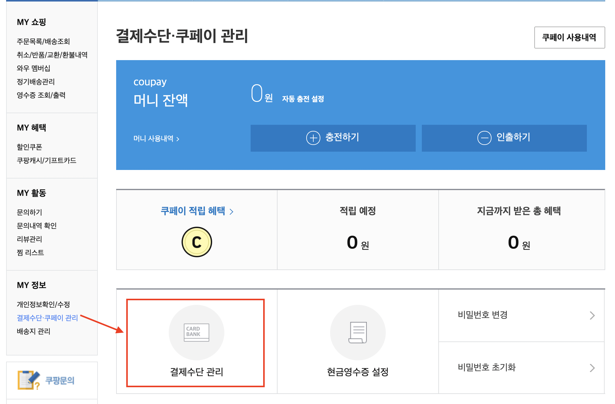Open 찜 리스트 from MY 활동

click(x=30, y=252)
